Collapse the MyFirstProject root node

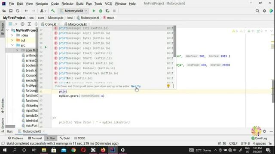(x=8, y=30)
